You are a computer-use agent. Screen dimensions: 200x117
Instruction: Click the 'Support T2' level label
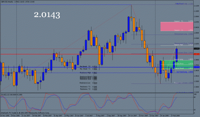179,21
